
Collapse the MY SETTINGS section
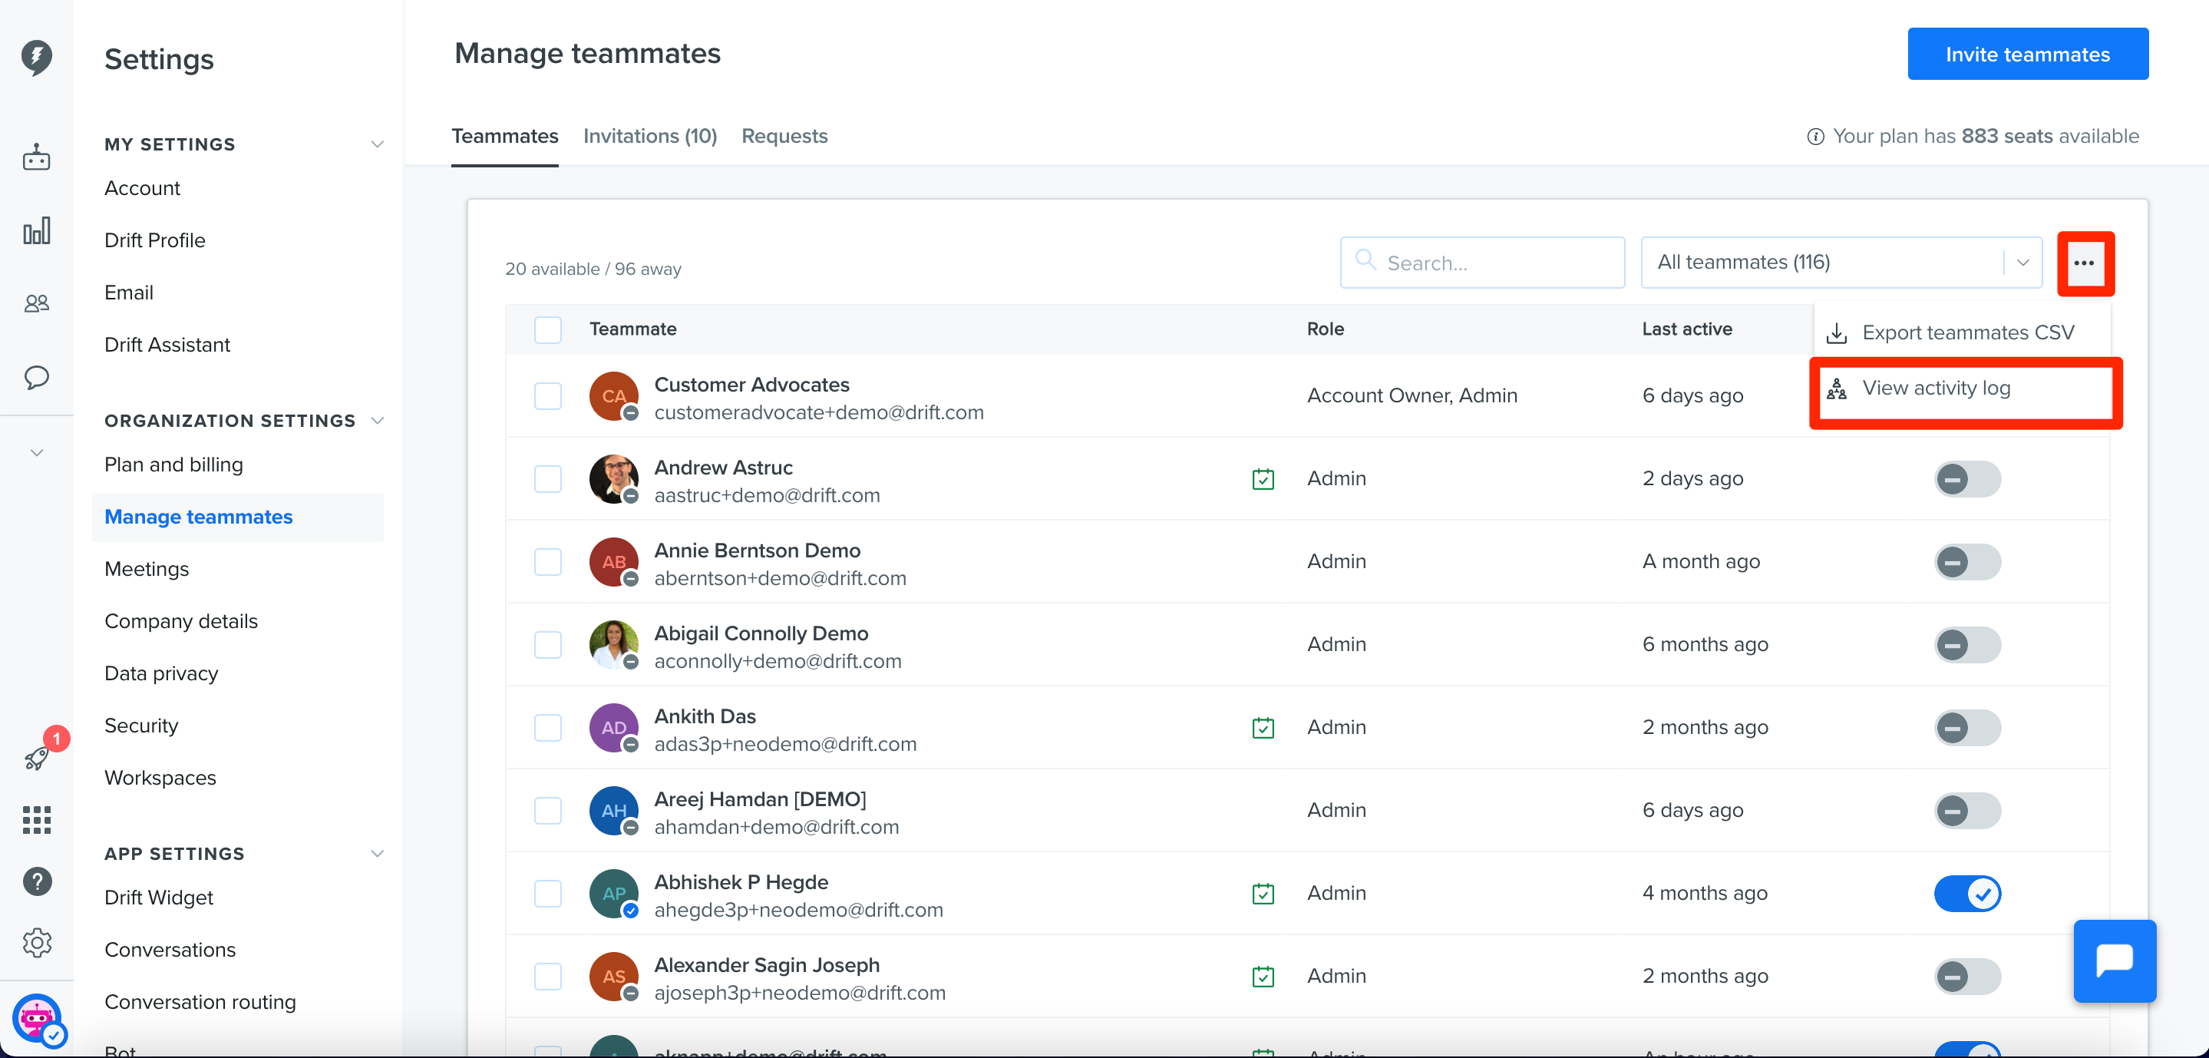coord(376,144)
